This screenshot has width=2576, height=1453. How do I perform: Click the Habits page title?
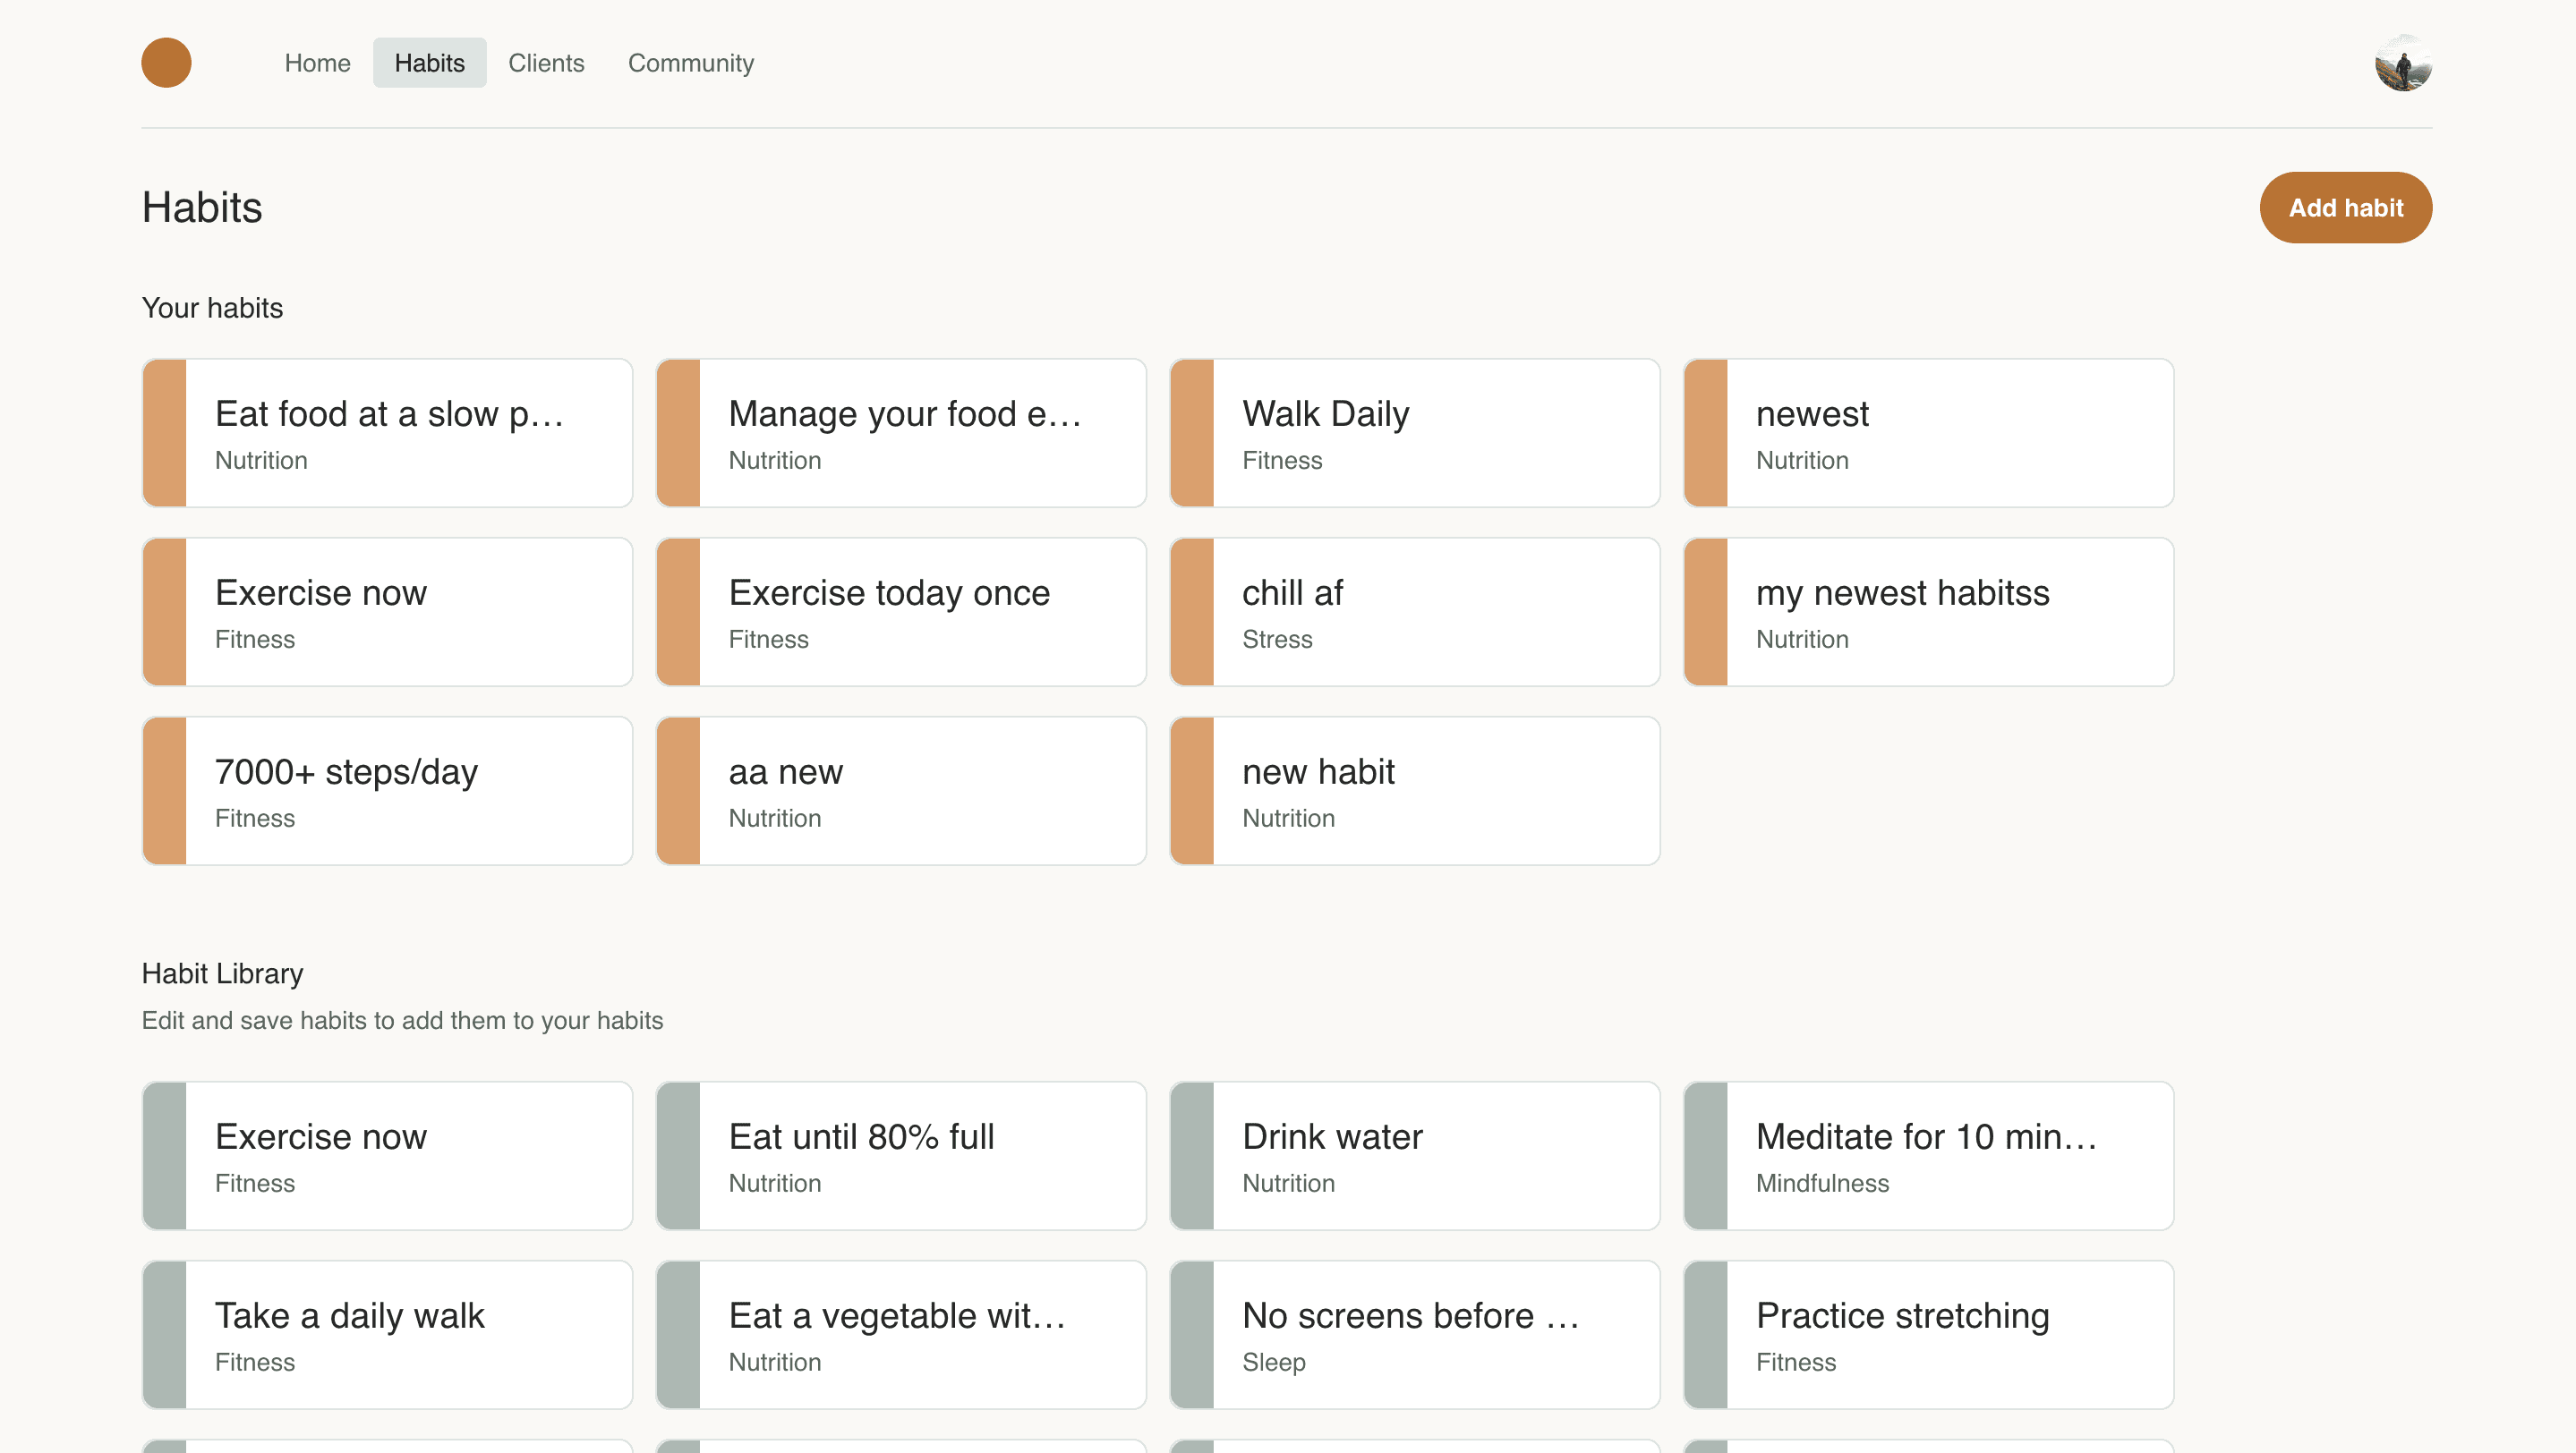tap(202, 207)
